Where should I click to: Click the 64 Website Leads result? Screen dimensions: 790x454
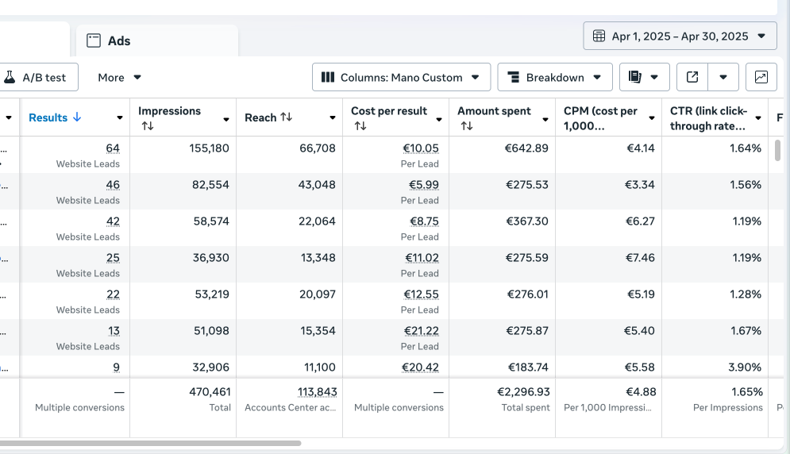(x=112, y=148)
